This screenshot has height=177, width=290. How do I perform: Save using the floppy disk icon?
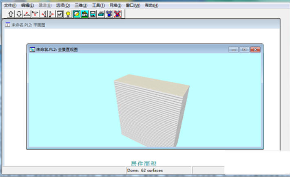click(x=93, y=14)
